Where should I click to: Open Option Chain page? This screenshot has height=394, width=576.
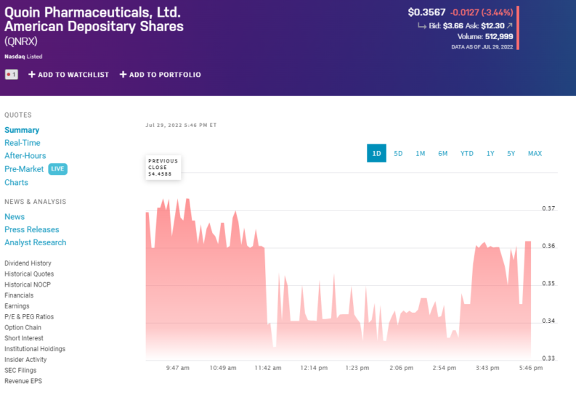tap(23, 327)
